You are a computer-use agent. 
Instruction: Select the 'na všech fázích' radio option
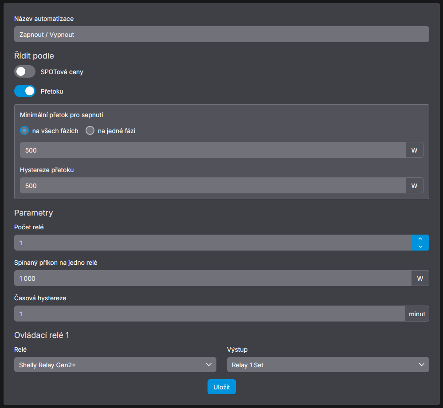click(25, 131)
